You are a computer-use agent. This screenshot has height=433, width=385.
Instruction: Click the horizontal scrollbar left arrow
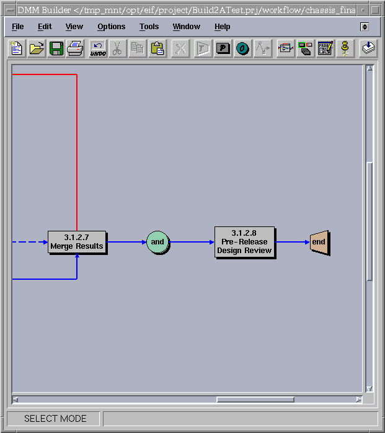coord(15,399)
